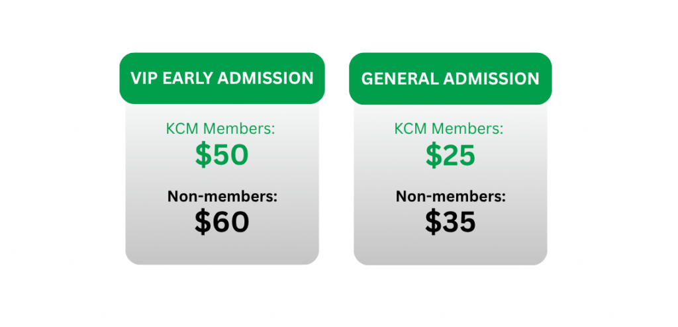The height and width of the screenshot is (327, 678).
Task: Click ADMISSION in the VIP Early header
Action: (265, 79)
